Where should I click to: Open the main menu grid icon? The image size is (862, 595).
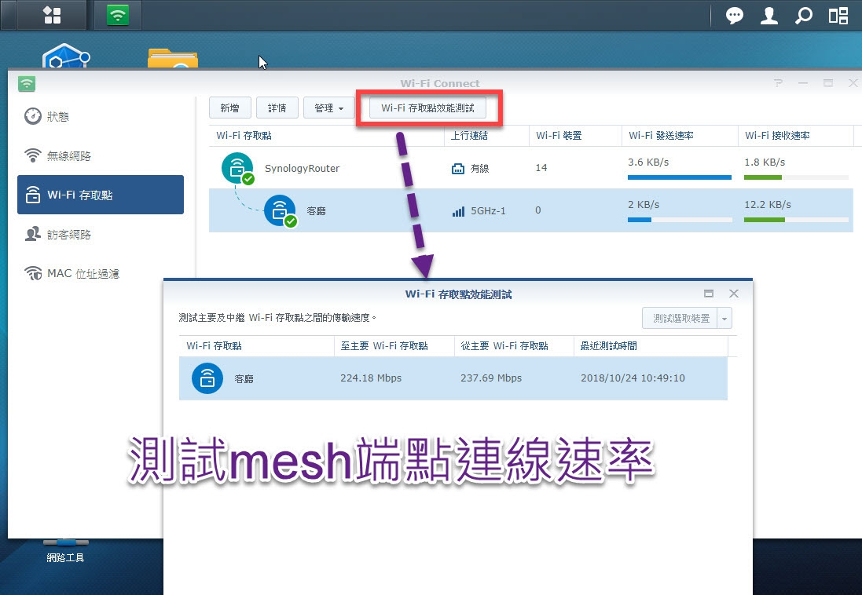(52, 15)
